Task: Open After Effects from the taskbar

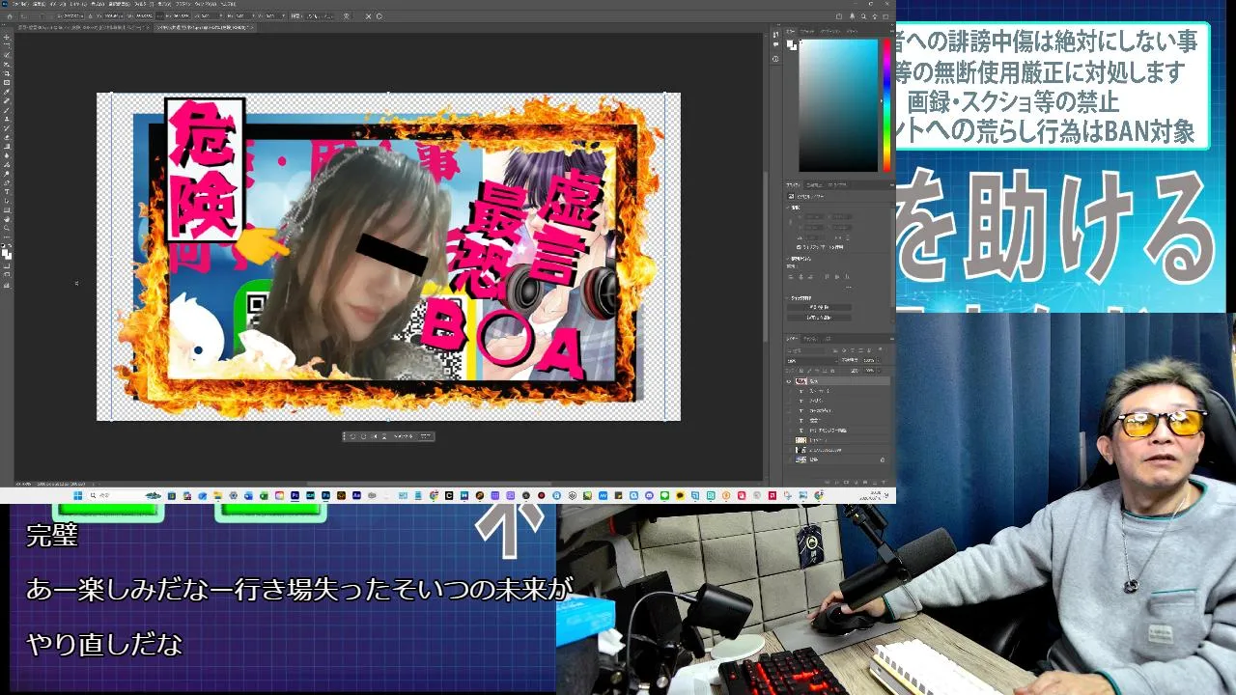Action: point(357,495)
